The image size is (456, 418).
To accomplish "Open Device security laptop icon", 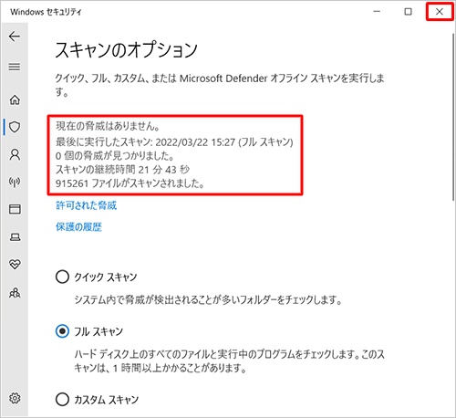I will coord(15,237).
